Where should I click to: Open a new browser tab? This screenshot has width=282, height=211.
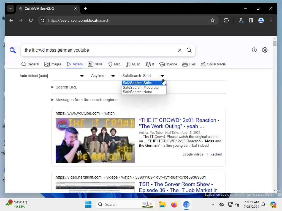click(85, 9)
